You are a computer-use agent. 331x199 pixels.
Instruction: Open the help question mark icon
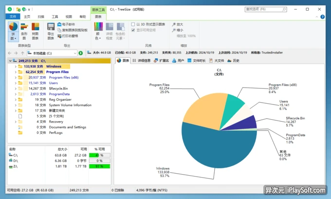coord(323,17)
